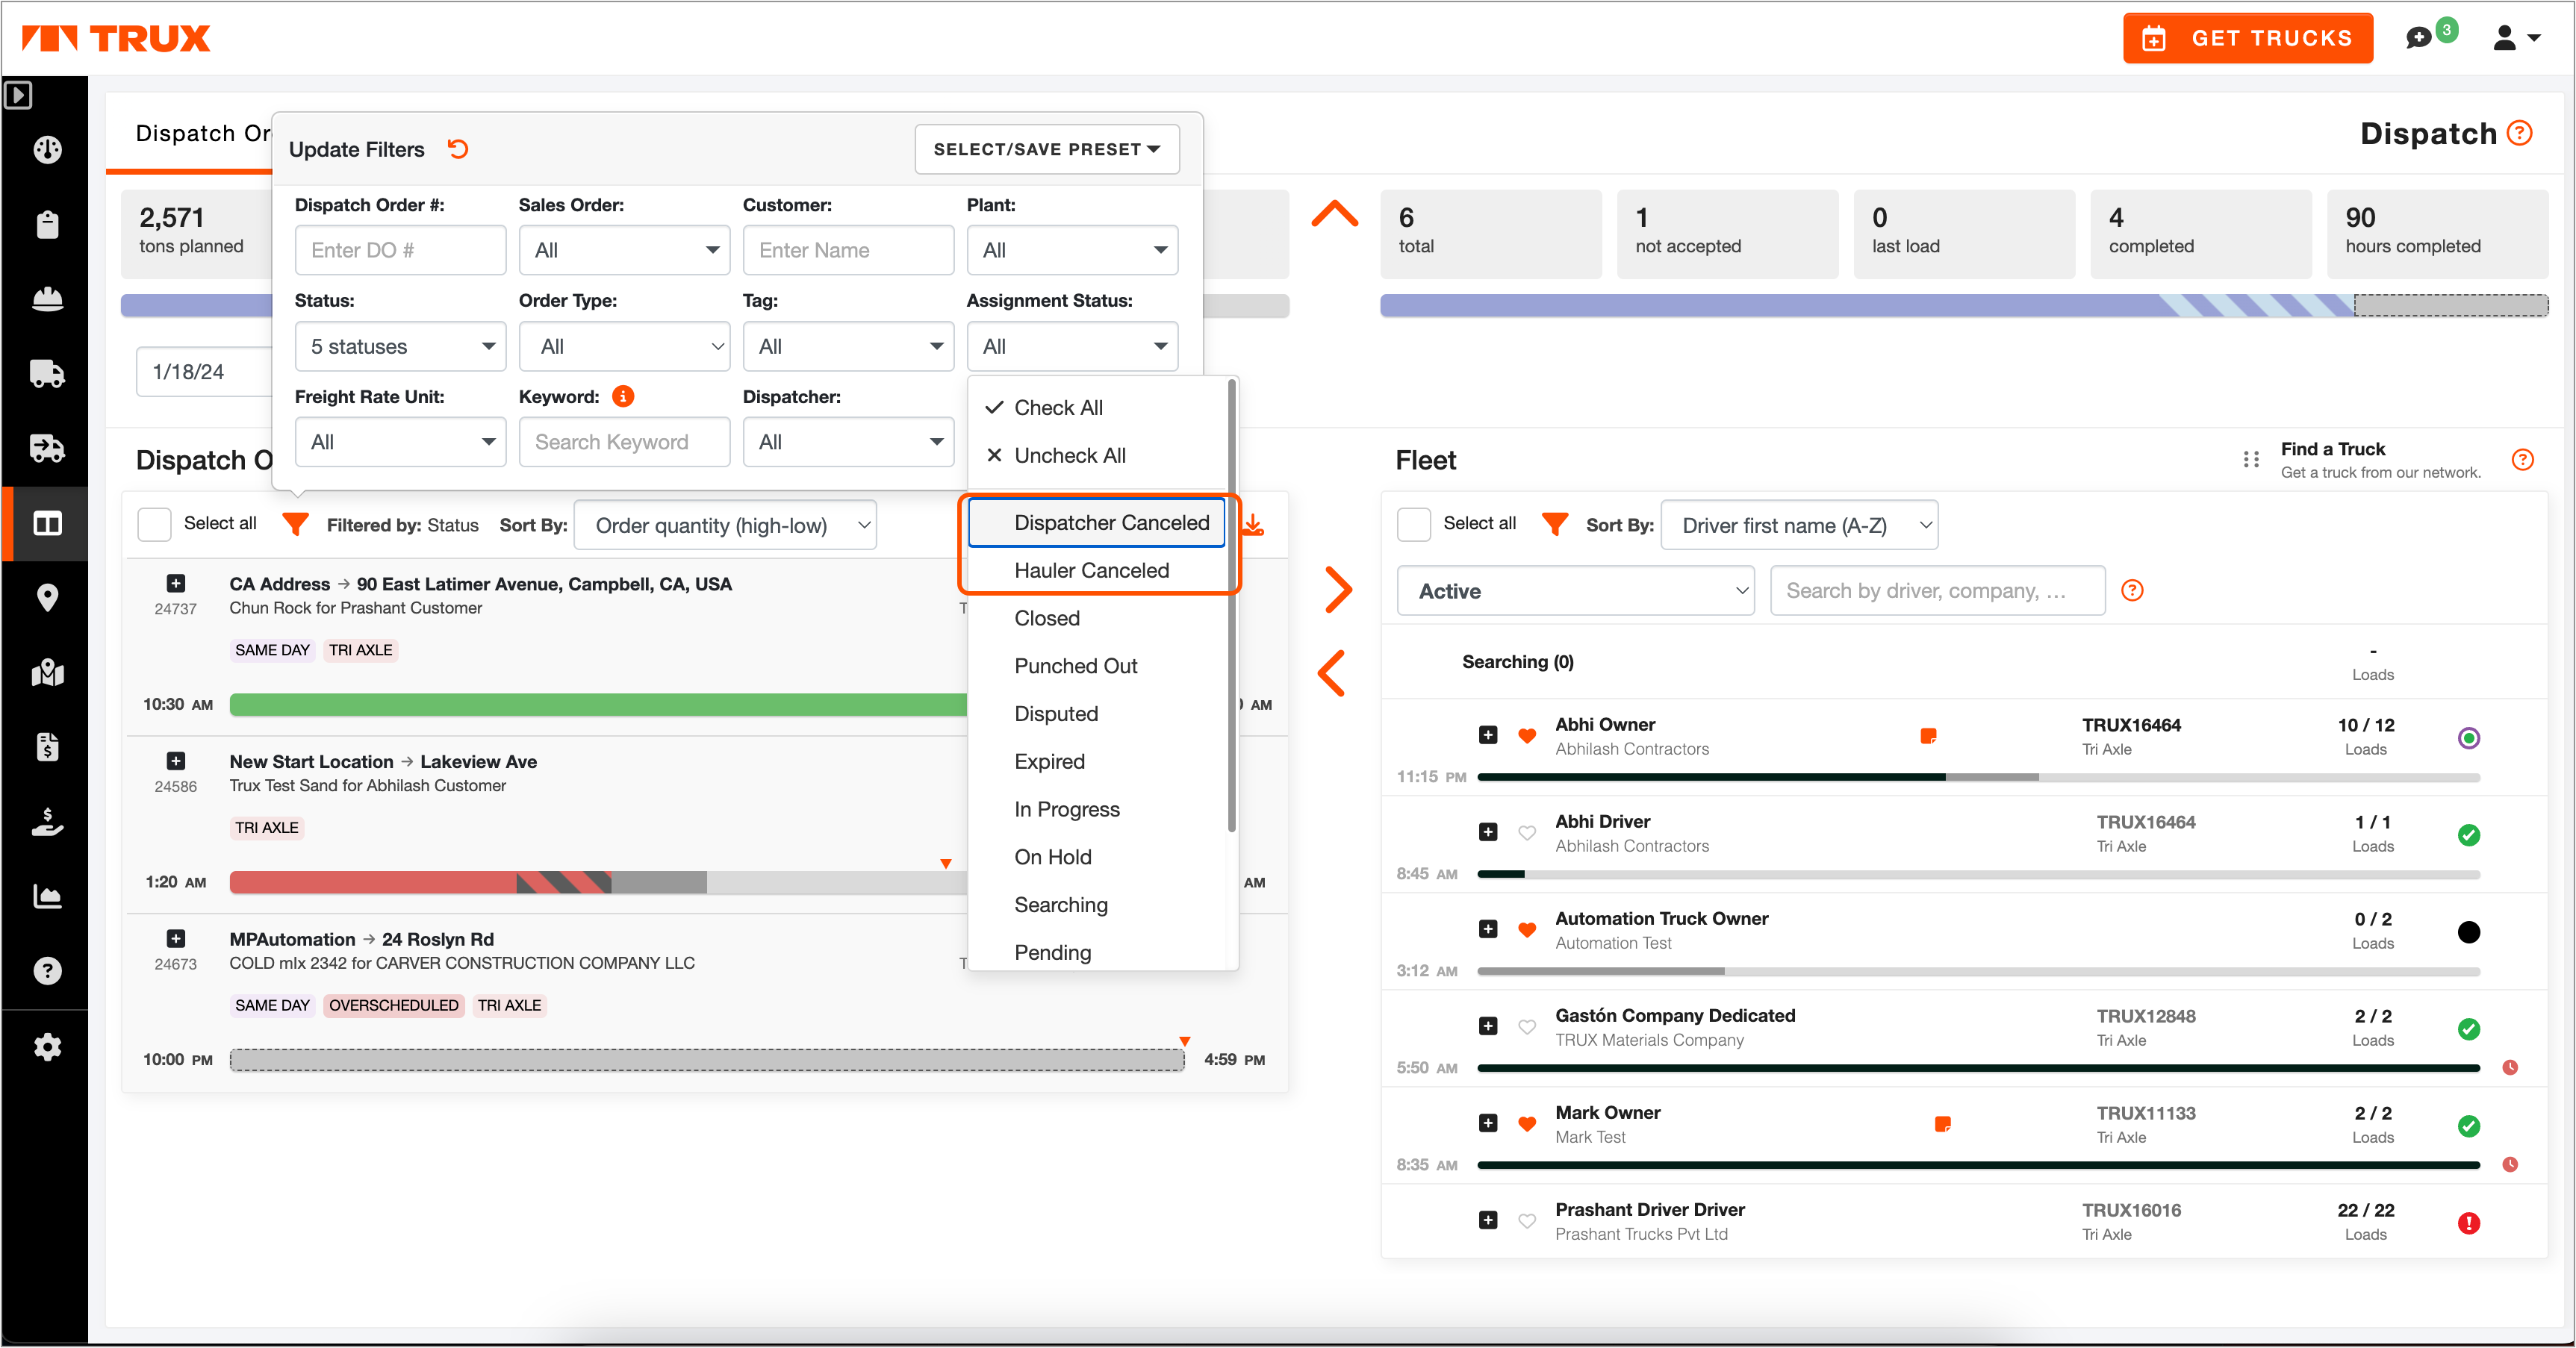This screenshot has width=2576, height=1348.
Task: Open the Freight Rate Unit dropdown
Action: (x=401, y=442)
